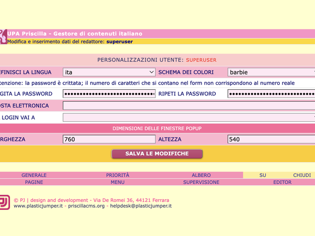The image size is (315, 236).
Task: Go to the Priorità section
Action: (x=118, y=175)
